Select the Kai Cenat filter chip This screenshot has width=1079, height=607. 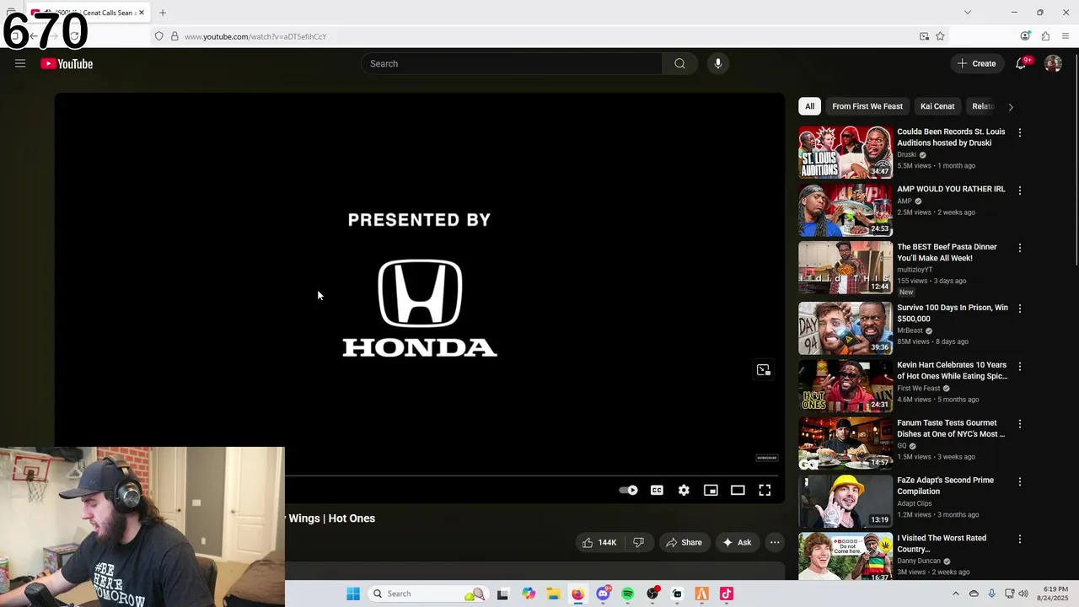[x=937, y=106]
